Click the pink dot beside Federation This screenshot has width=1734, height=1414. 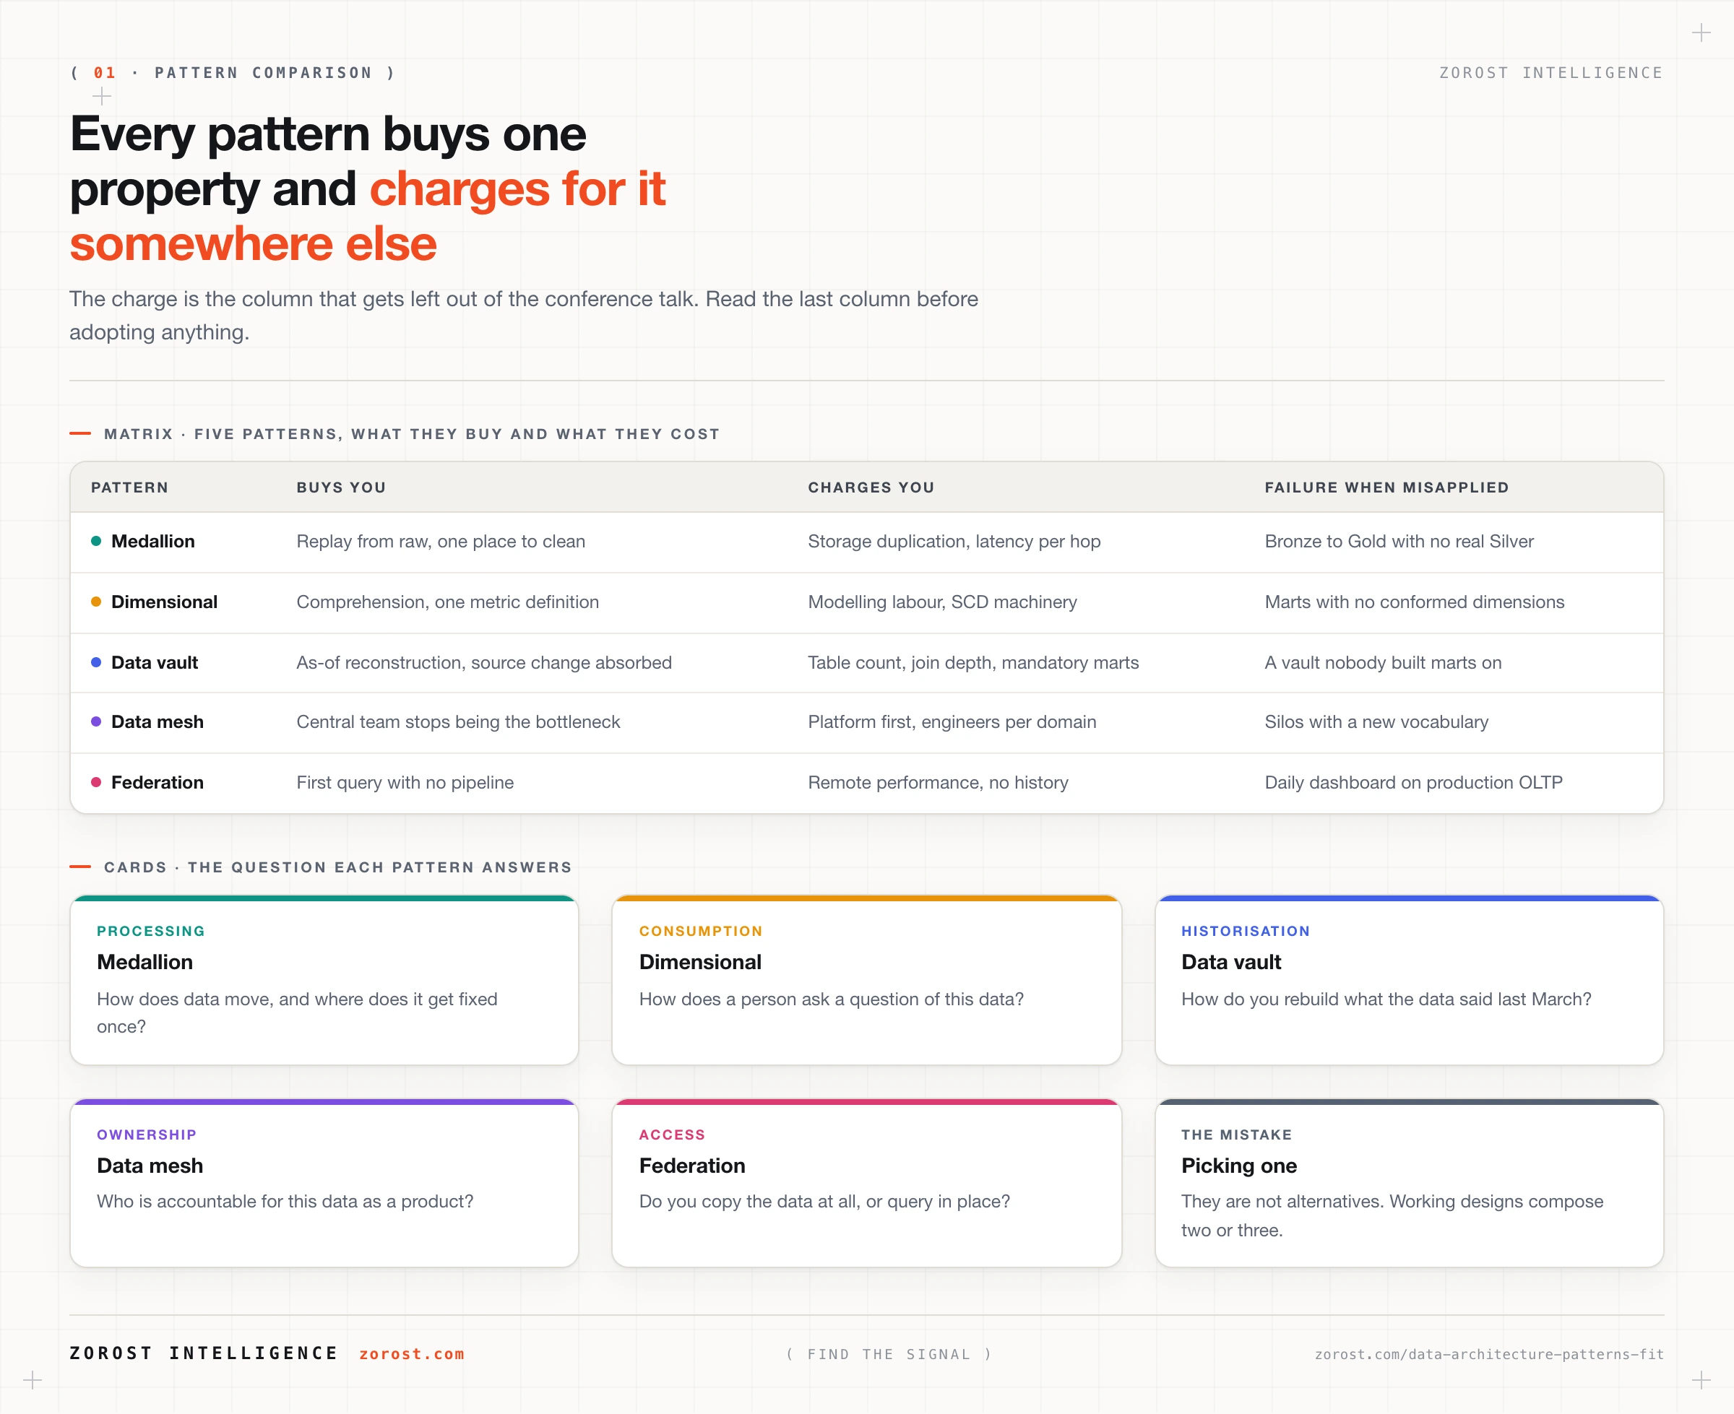[x=96, y=782]
